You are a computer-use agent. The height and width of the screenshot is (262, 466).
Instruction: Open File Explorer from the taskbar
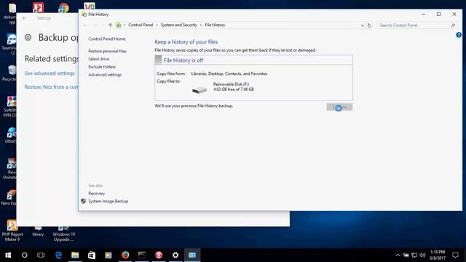click(75, 255)
